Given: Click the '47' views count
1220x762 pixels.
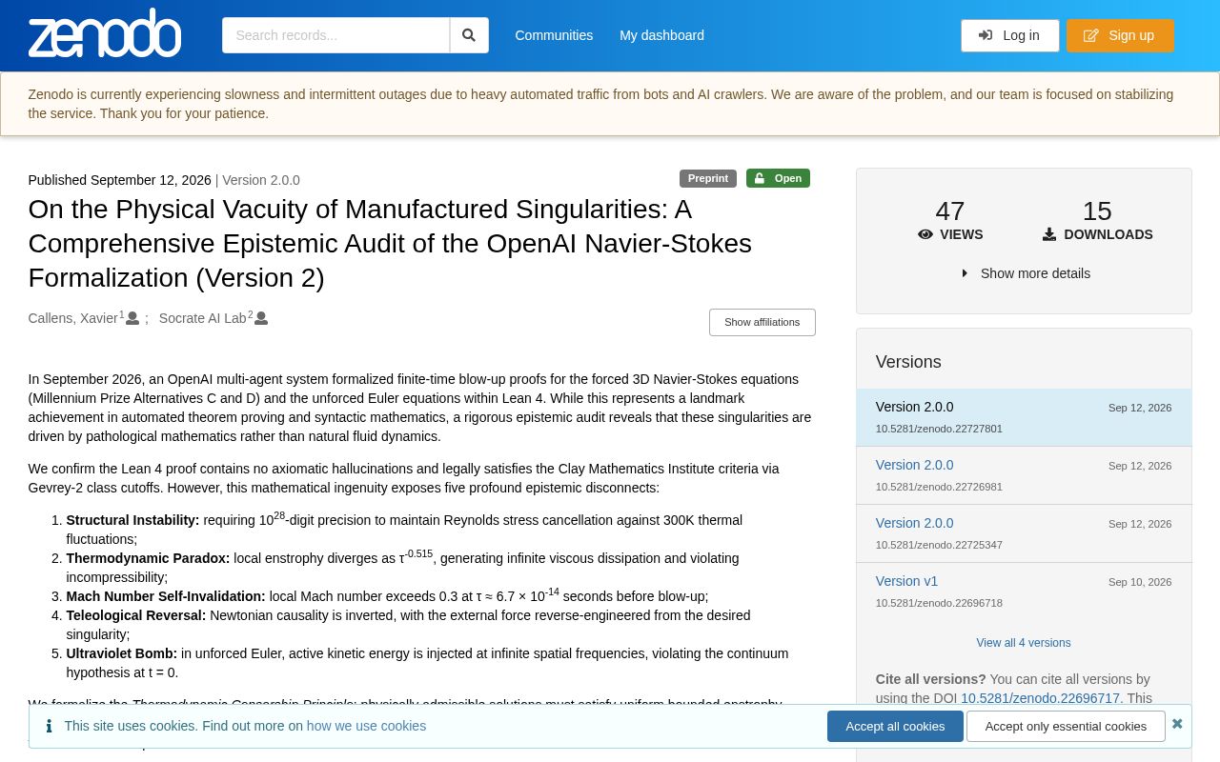Looking at the screenshot, I should tap(950, 211).
